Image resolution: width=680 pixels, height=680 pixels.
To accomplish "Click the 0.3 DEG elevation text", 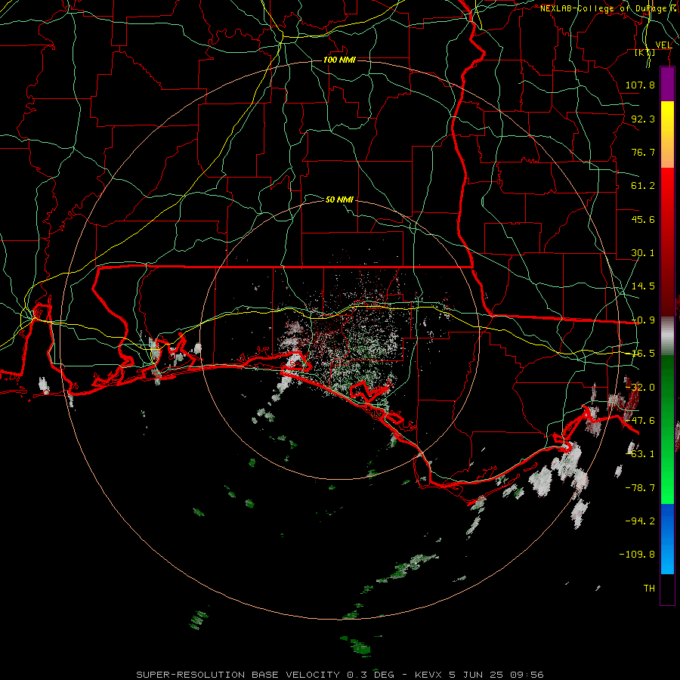I will pos(370,675).
